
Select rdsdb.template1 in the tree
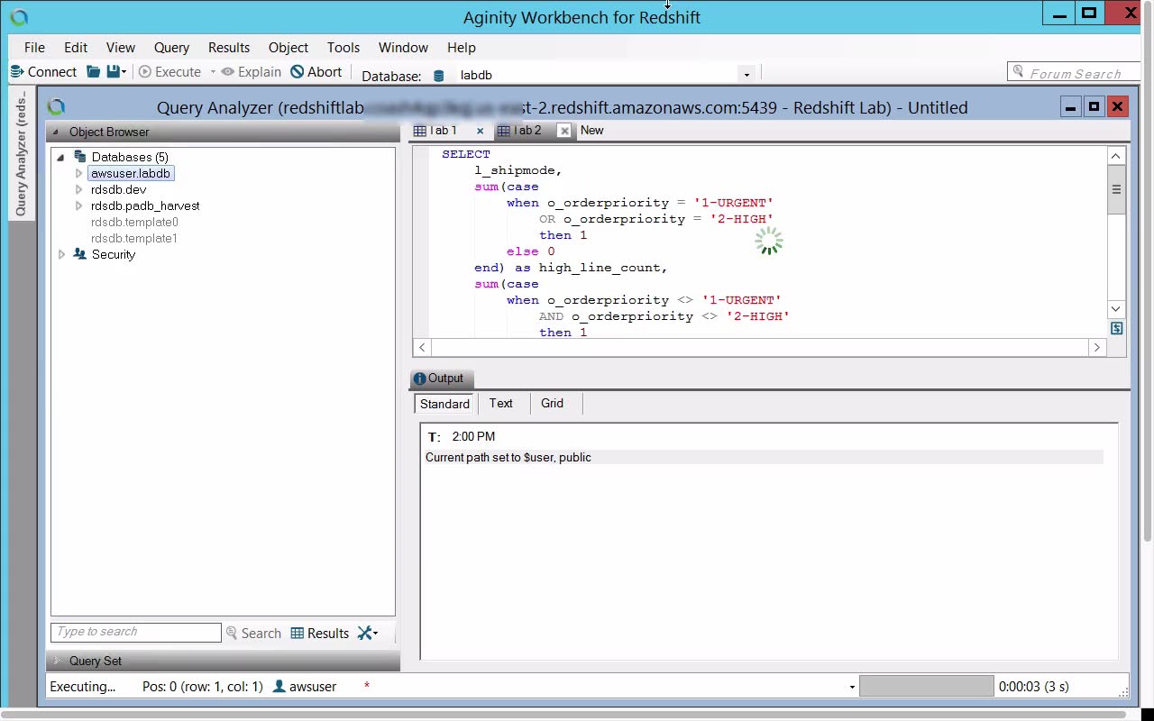click(x=134, y=238)
